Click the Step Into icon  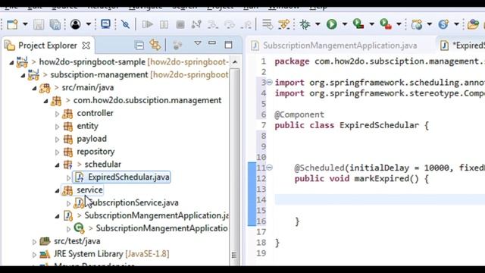coord(213,24)
